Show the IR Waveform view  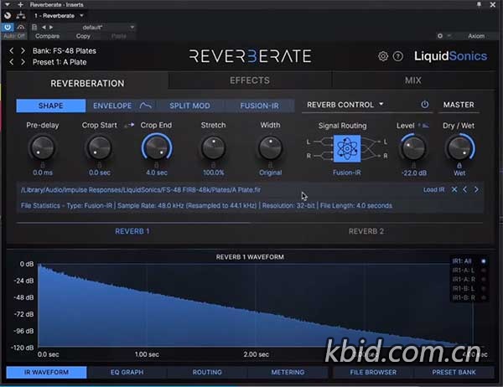pyautogui.click(x=46, y=372)
